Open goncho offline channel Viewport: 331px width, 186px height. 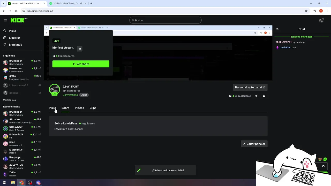tap(22, 93)
